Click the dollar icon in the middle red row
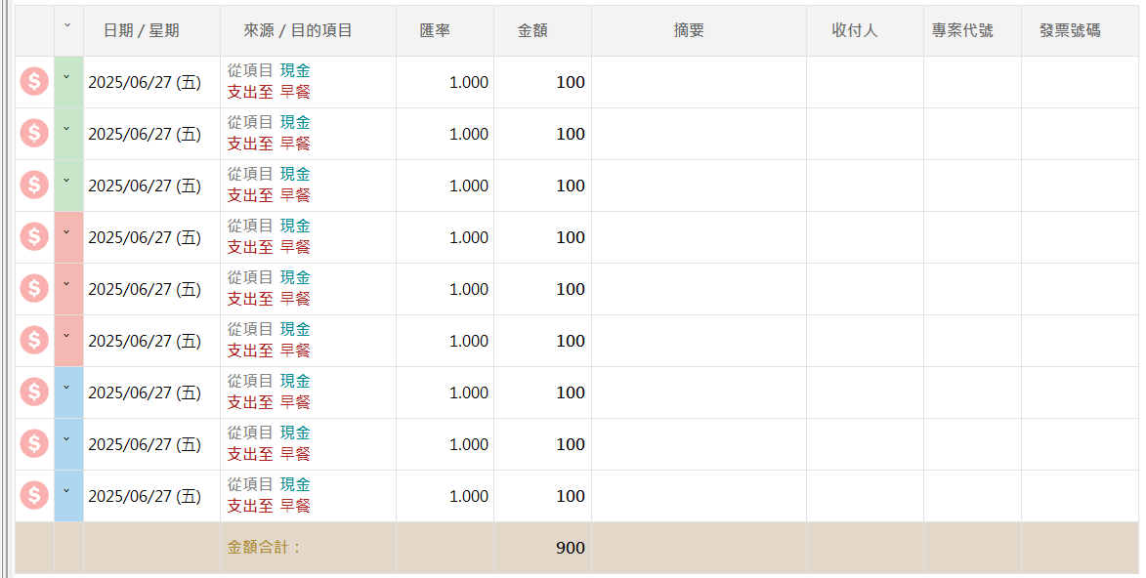 coord(34,289)
